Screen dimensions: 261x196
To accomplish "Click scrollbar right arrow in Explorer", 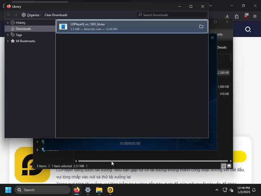I will [x=231, y=161].
